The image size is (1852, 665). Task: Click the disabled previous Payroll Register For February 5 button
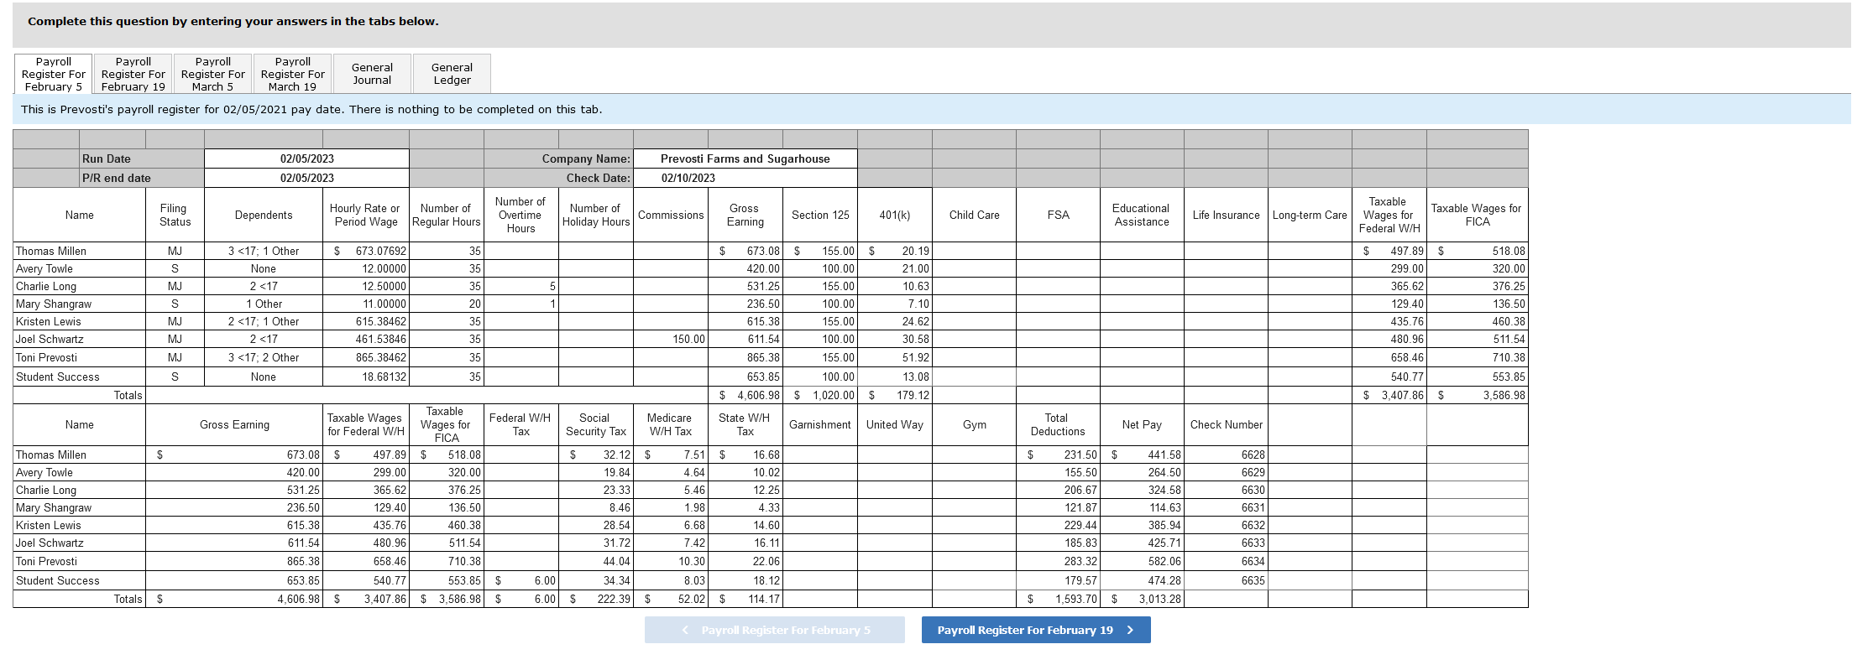(x=775, y=630)
